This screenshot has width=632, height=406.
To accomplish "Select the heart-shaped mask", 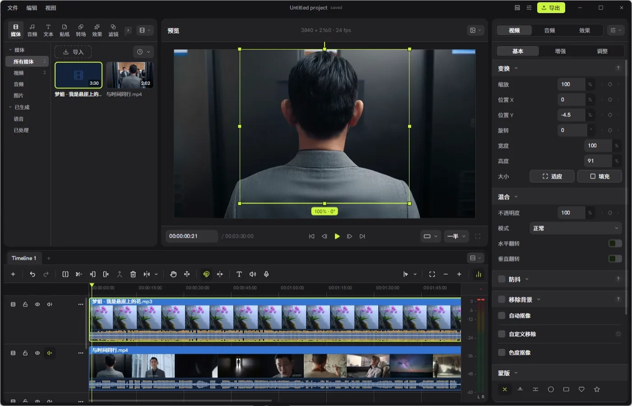I will 581,389.
